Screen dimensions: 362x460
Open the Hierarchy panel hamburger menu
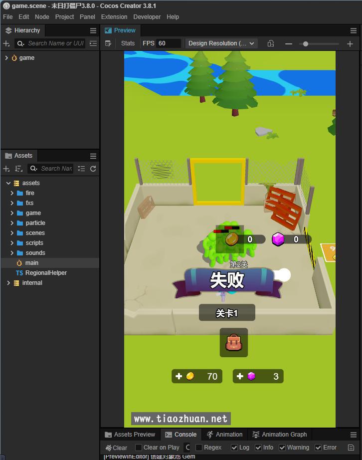pos(93,30)
